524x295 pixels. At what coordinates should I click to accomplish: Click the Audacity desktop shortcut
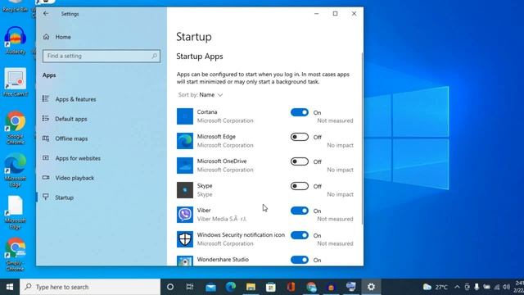[15, 40]
